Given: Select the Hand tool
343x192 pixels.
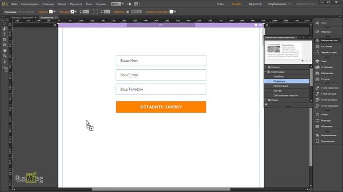Looking at the screenshot, I should click(x=5, y=51).
